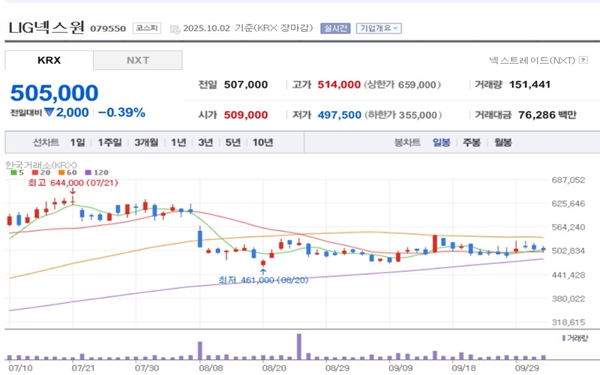Switch to the NXT tab
Image resolution: width=600 pixels, height=375 pixels.
(138, 60)
